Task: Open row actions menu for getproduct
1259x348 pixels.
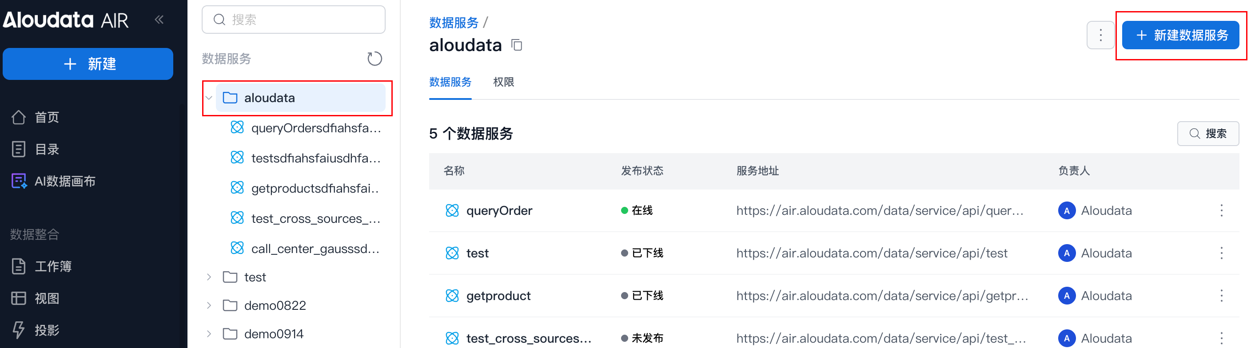Action: click(1221, 296)
